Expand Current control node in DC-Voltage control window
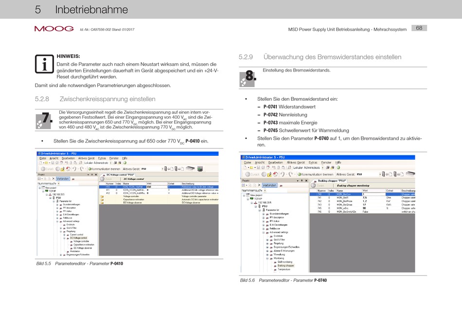The image size is (462, 327). point(64,235)
